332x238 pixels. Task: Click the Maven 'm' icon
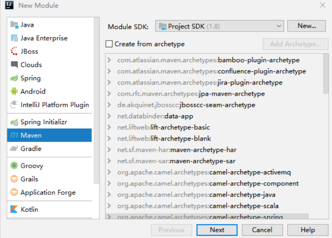click(14, 135)
